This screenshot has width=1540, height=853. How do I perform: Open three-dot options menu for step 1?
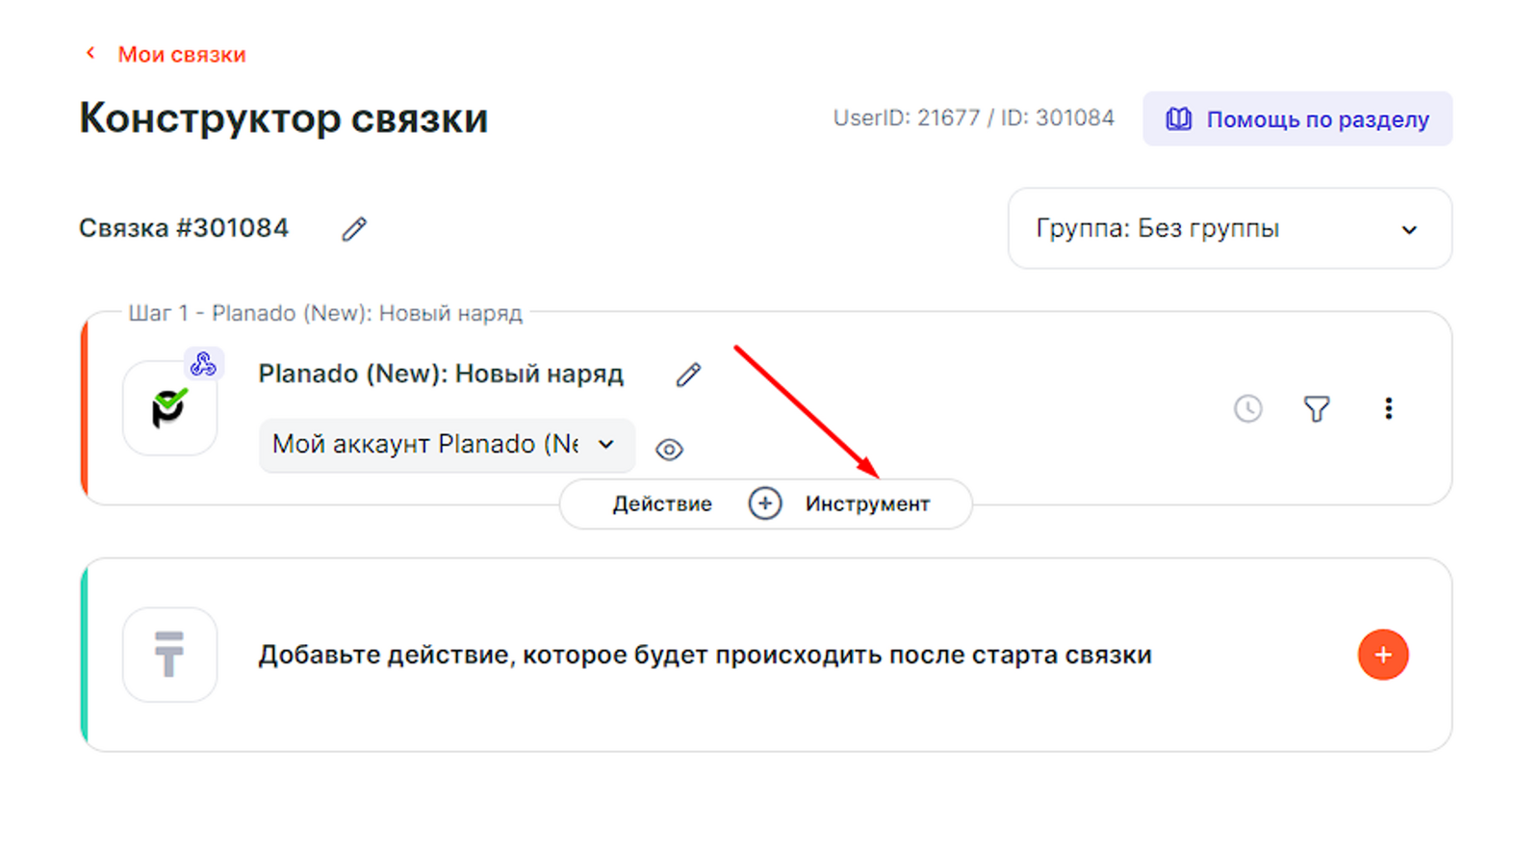click(x=1388, y=409)
